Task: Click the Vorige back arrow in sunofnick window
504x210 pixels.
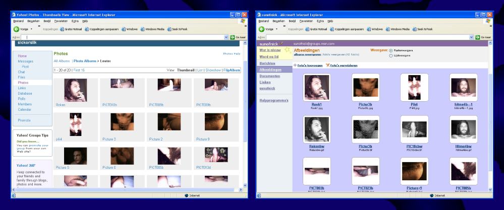Action: pyautogui.click(x=262, y=29)
